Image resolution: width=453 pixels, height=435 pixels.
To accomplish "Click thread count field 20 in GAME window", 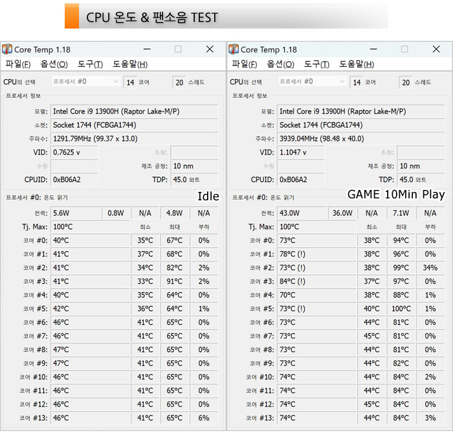I will 405,82.
